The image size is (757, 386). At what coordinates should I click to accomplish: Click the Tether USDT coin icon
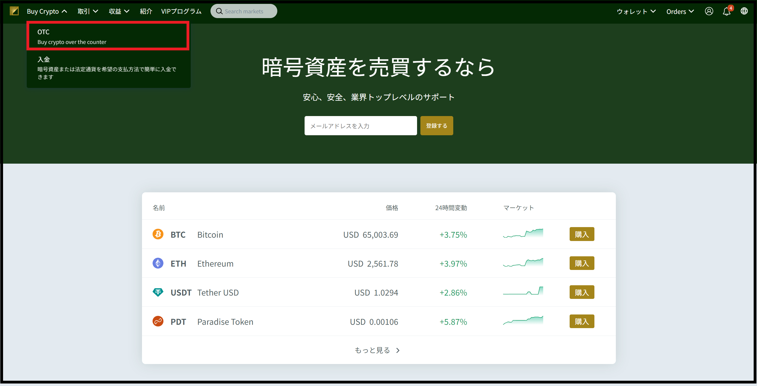coord(158,292)
